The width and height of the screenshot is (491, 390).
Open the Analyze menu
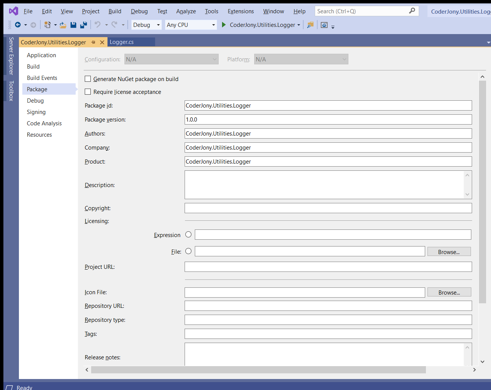pyautogui.click(x=186, y=11)
